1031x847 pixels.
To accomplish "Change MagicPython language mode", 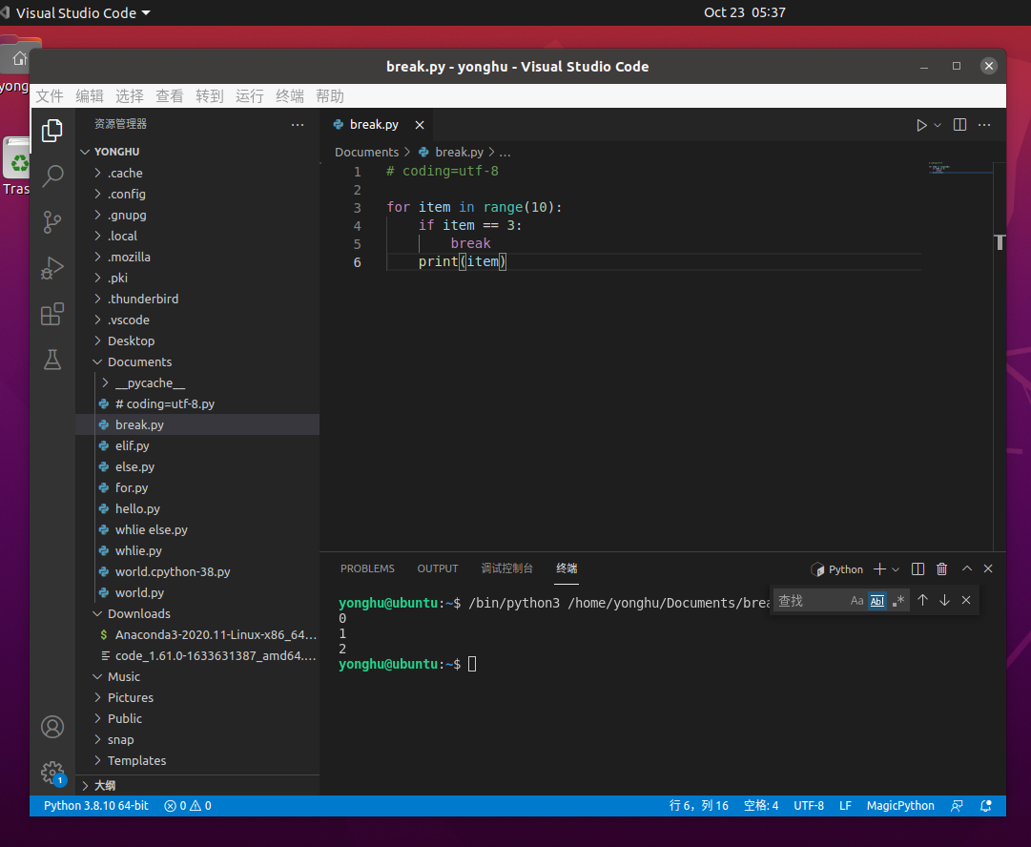I will pos(900,806).
